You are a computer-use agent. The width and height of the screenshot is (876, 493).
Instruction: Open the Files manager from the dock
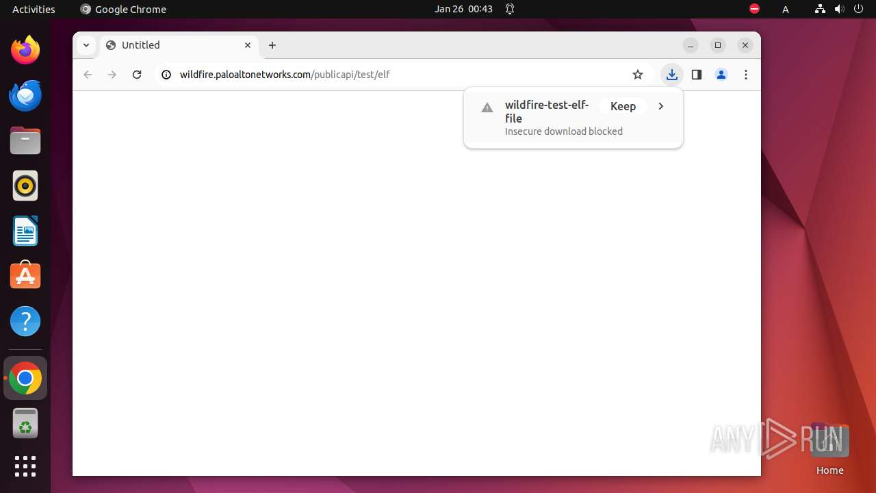pos(25,140)
